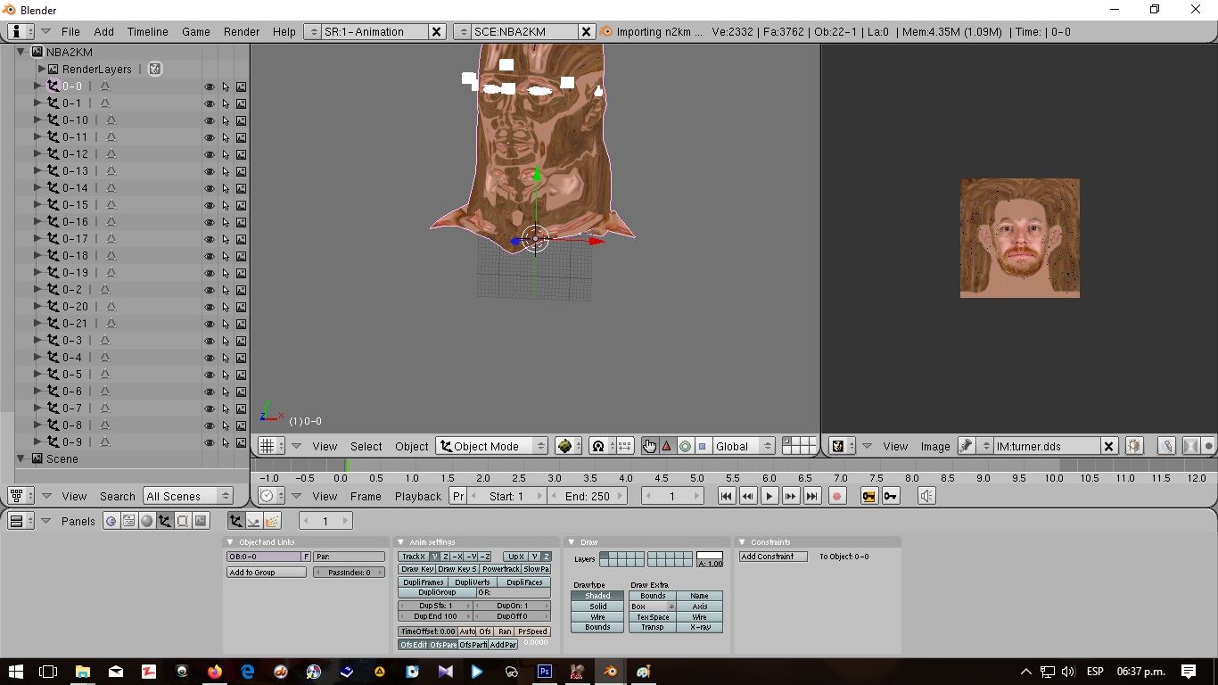Image resolution: width=1218 pixels, height=685 pixels.
Task: Open the 3D View window type selector
Action: [271, 446]
